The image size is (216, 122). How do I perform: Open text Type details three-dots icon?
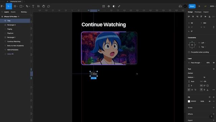click(214, 90)
